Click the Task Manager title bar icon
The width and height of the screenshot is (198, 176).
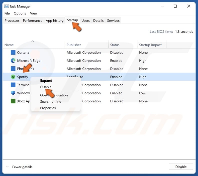click(x=7, y=6)
